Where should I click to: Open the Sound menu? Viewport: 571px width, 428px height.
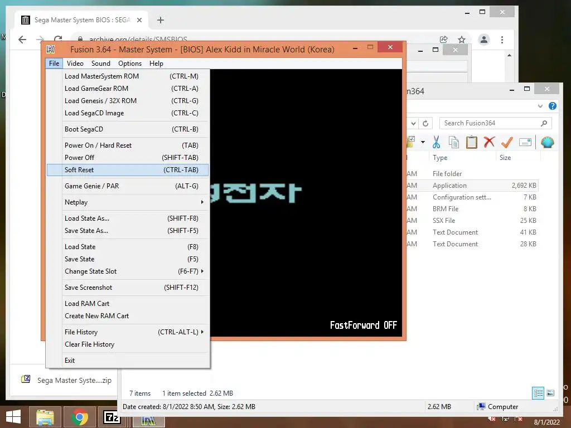pyautogui.click(x=101, y=64)
